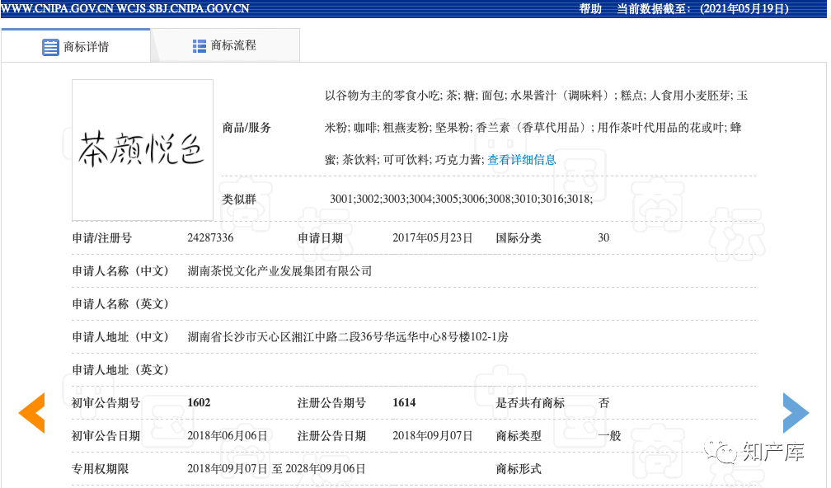Open the WCJS.SBJ.CNIPA.GOV.CN header link
This screenshot has width=831, height=488.
tap(183, 9)
